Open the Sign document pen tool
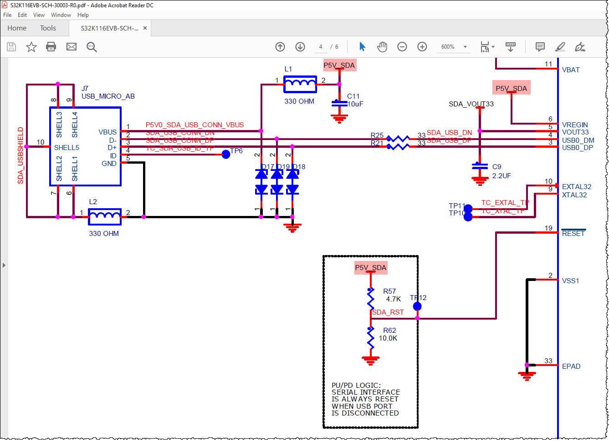 [x=580, y=47]
